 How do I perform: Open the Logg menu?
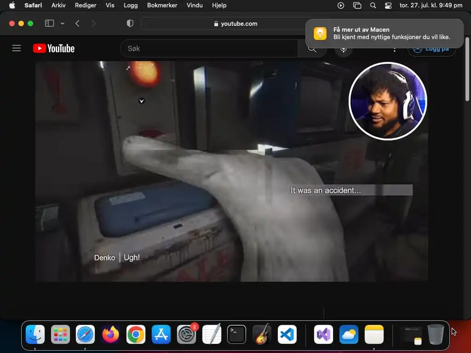click(x=131, y=6)
